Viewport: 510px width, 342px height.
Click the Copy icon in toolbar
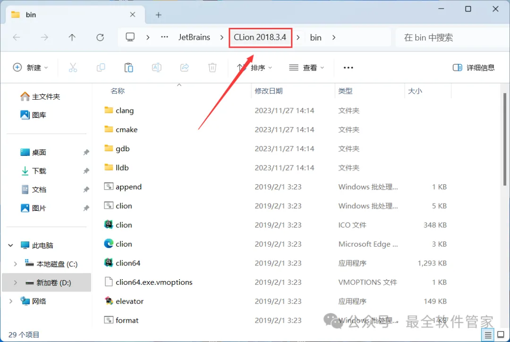101,68
